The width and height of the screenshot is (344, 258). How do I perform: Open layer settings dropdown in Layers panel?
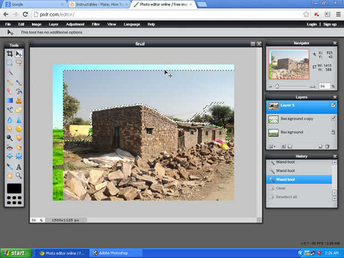tap(272, 146)
